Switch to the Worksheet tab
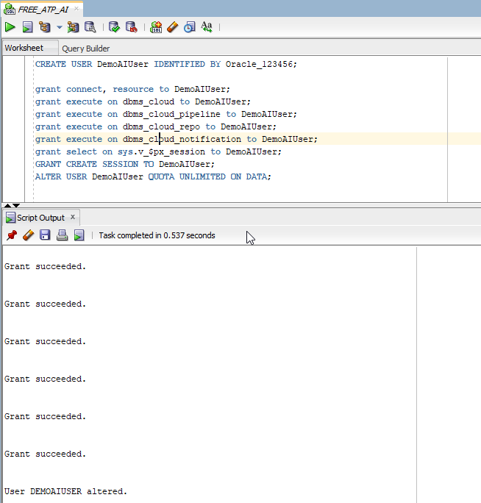481x503 pixels. 24,48
